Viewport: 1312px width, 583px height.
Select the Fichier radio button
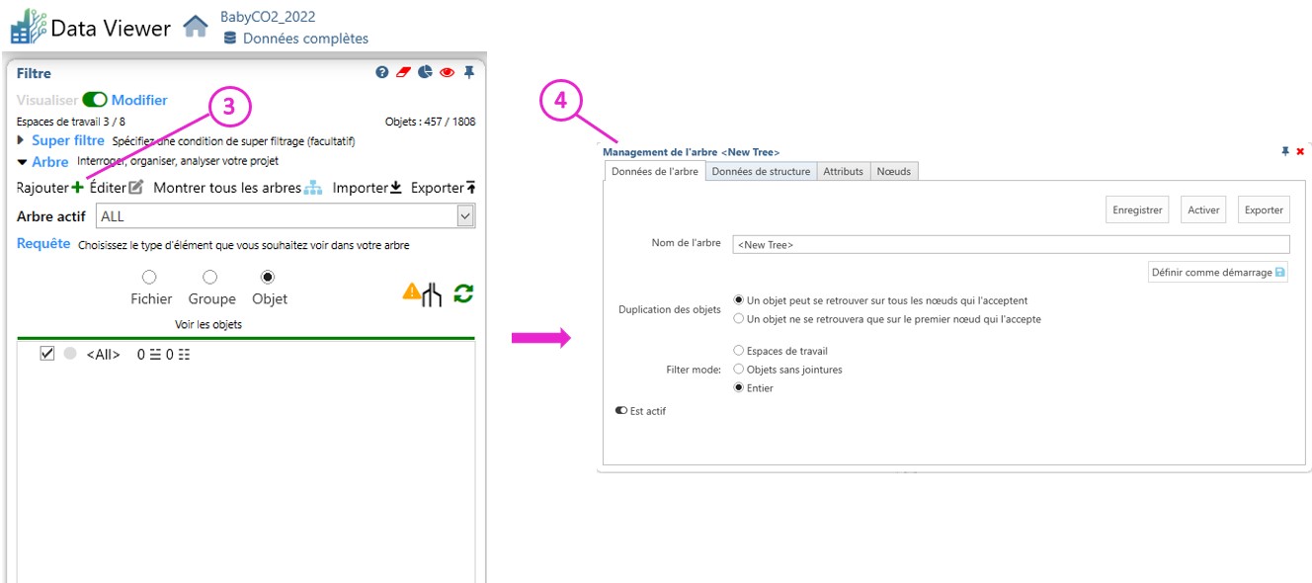pos(149,278)
